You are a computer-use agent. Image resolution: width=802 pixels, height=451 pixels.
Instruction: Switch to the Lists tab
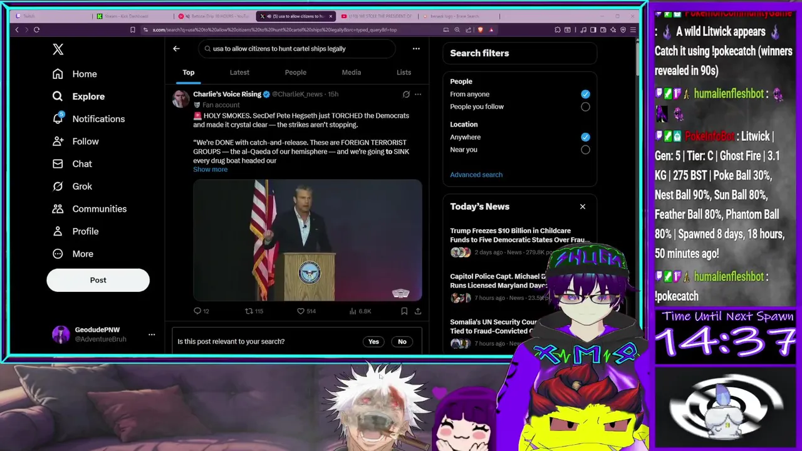pos(404,73)
